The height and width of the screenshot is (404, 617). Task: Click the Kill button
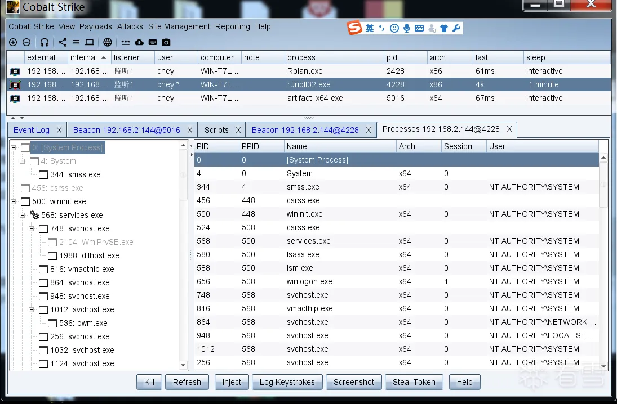click(149, 382)
